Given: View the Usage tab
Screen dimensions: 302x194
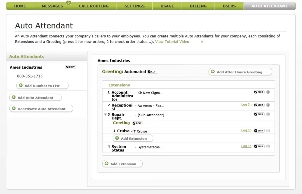Looking at the screenshot, I should pos(167,6).
